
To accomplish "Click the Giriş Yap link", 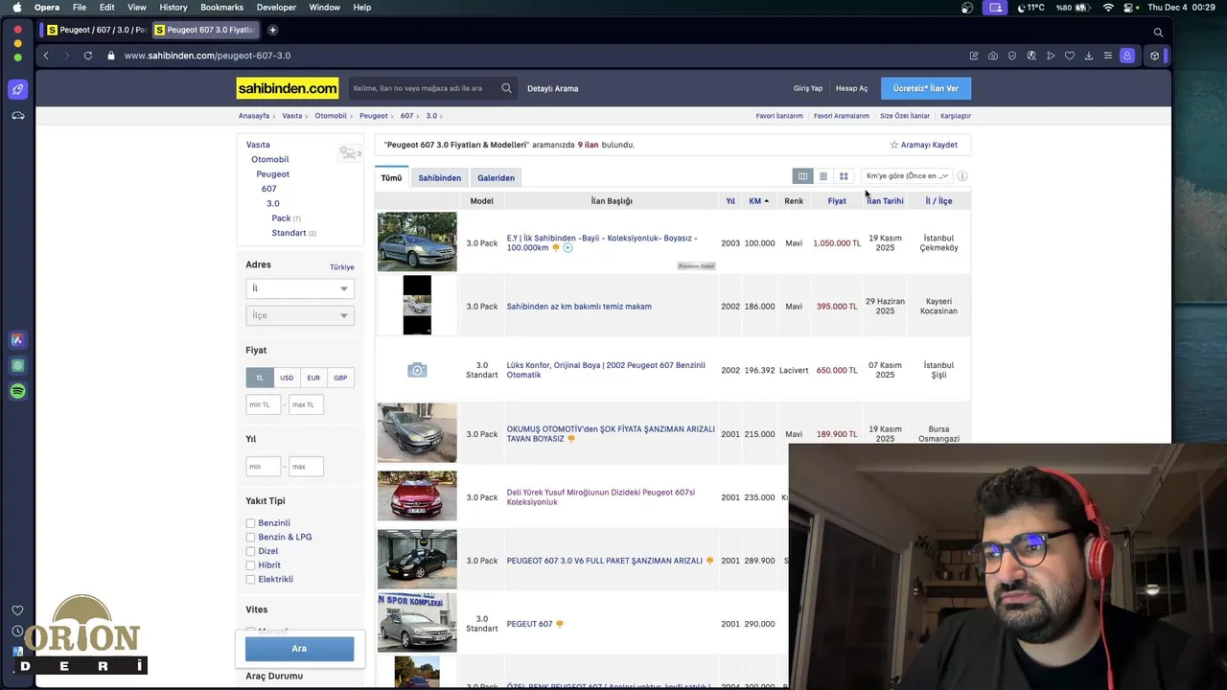I will point(808,88).
